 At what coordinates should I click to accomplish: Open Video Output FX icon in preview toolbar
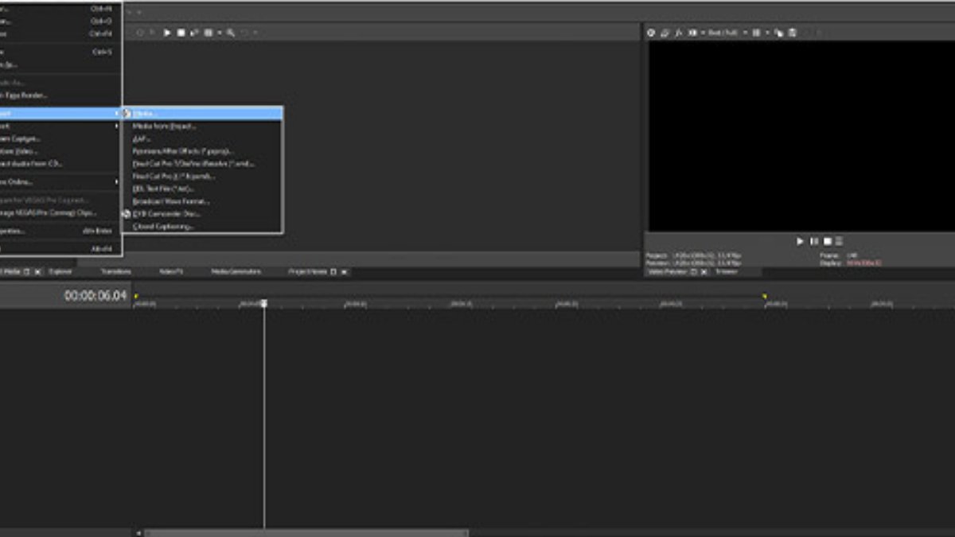coord(679,33)
